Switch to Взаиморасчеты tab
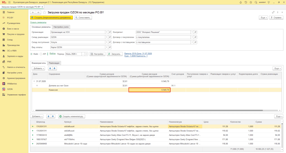286x153 pixels. pos(39,63)
